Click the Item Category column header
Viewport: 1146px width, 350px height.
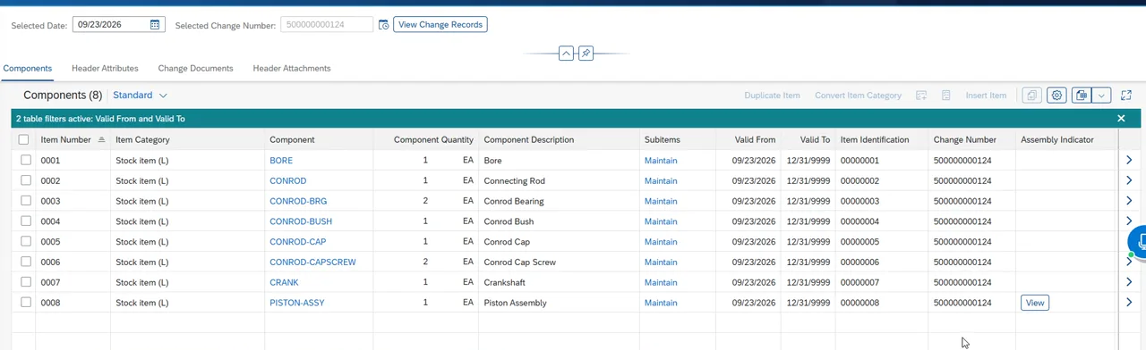pos(187,139)
